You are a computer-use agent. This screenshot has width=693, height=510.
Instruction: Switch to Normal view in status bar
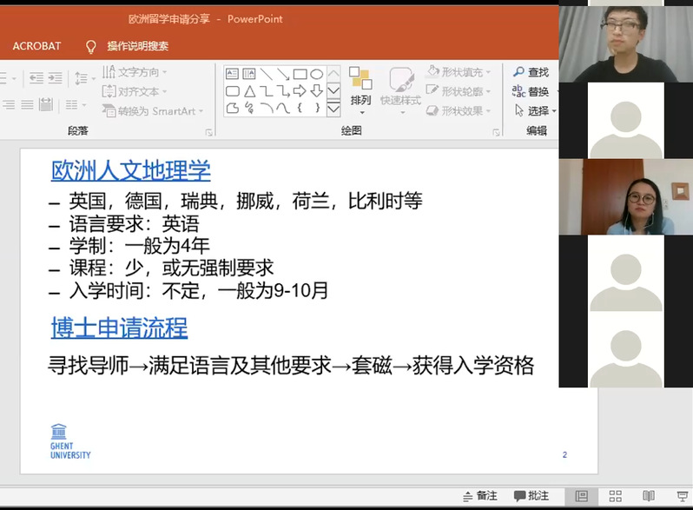click(581, 496)
